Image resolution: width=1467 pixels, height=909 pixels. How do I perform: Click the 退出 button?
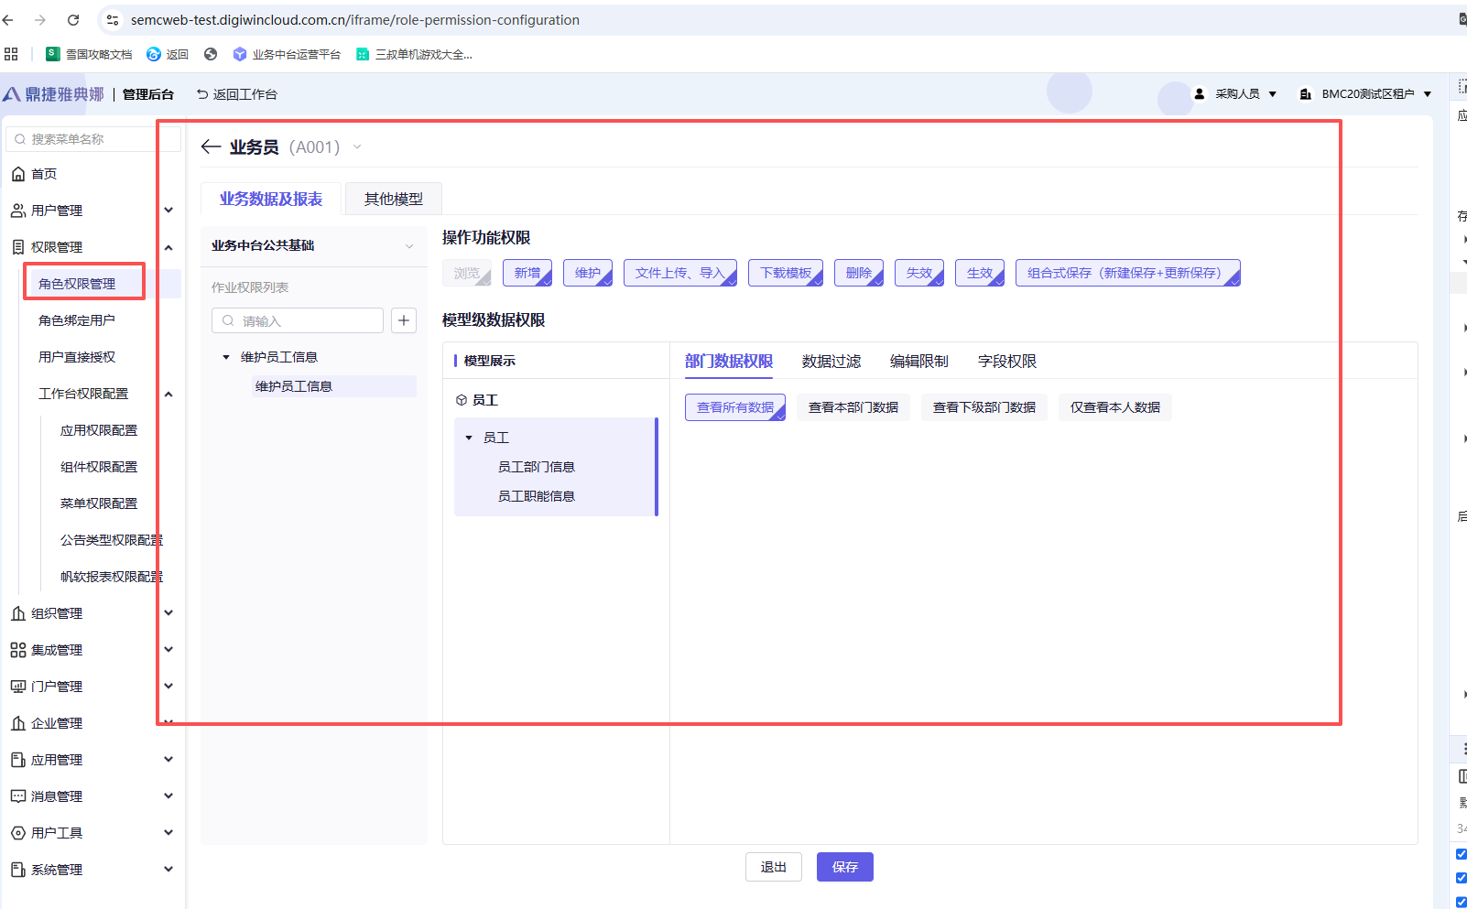coord(773,867)
